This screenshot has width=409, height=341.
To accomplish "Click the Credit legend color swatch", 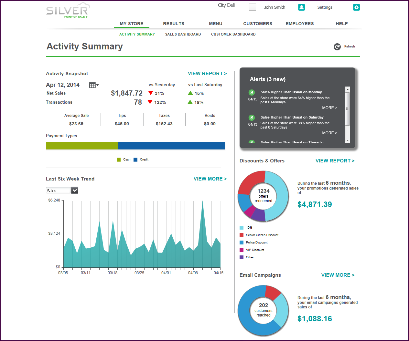I will [135, 160].
